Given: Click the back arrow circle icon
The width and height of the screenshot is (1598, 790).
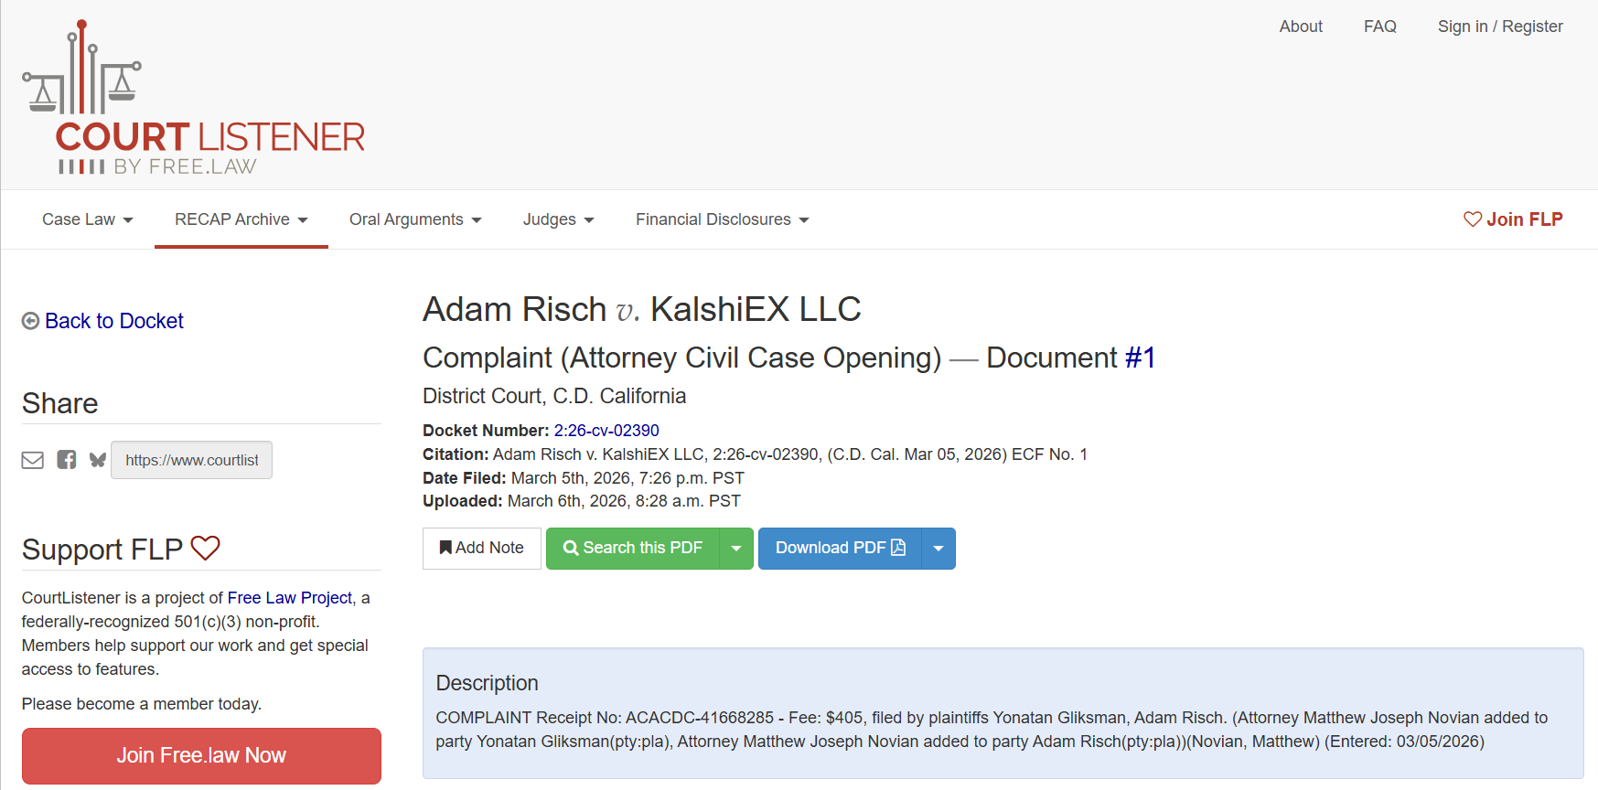Looking at the screenshot, I should coord(30,321).
